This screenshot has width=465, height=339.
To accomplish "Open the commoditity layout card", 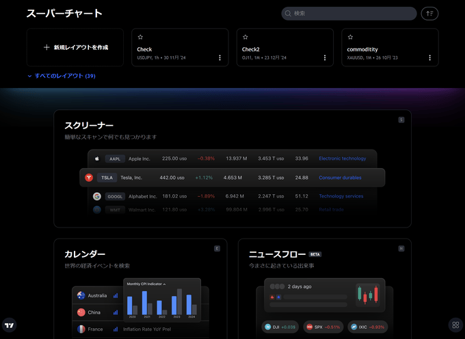I will coord(390,47).
